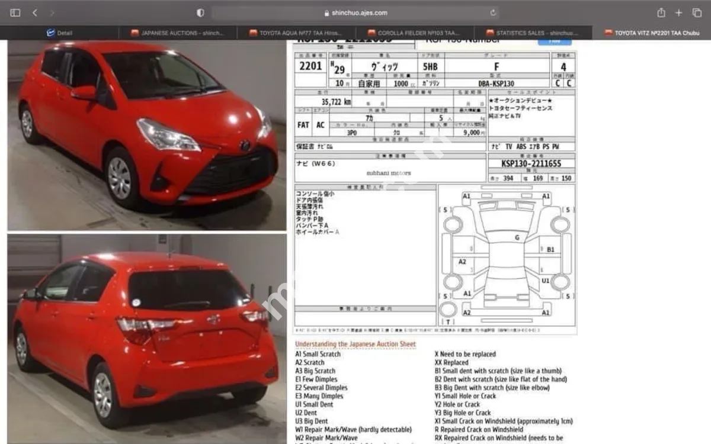Go forward to the next page
This screenshot has width=711, height=444.
52,12
